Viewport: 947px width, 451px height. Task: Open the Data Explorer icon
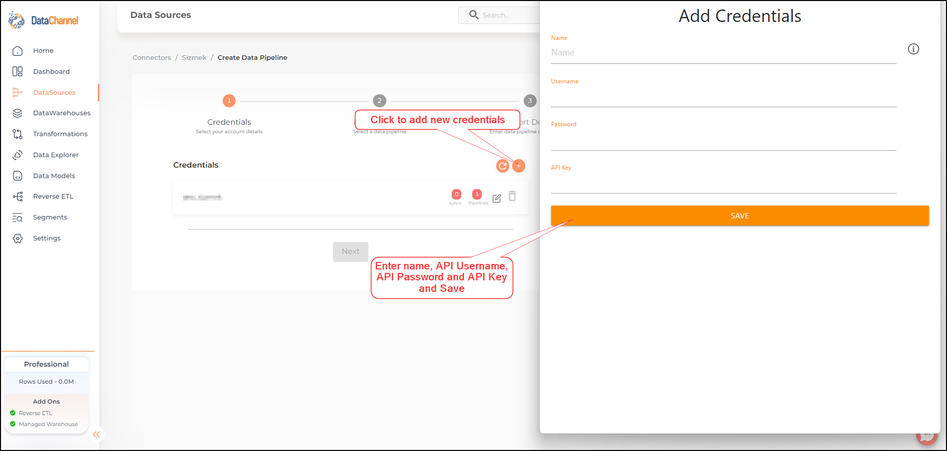(x=17, y=155)
